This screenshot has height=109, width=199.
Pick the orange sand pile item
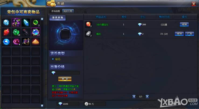(x=36, y=42)
